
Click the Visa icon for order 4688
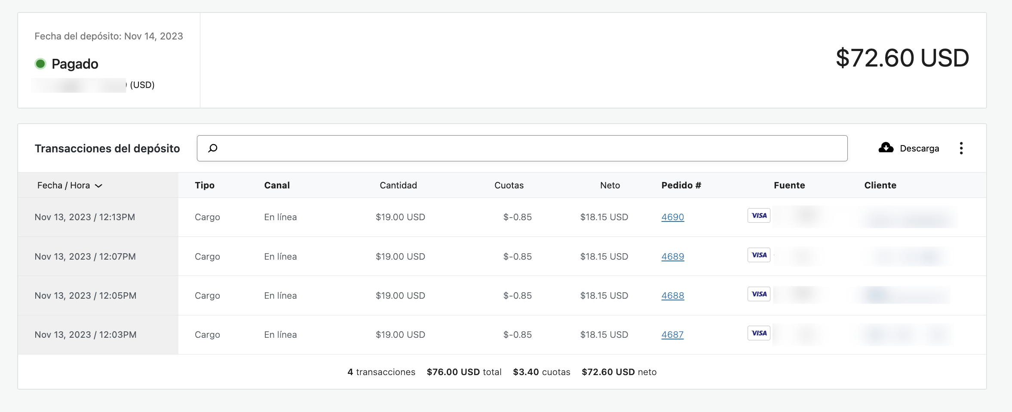759,294
